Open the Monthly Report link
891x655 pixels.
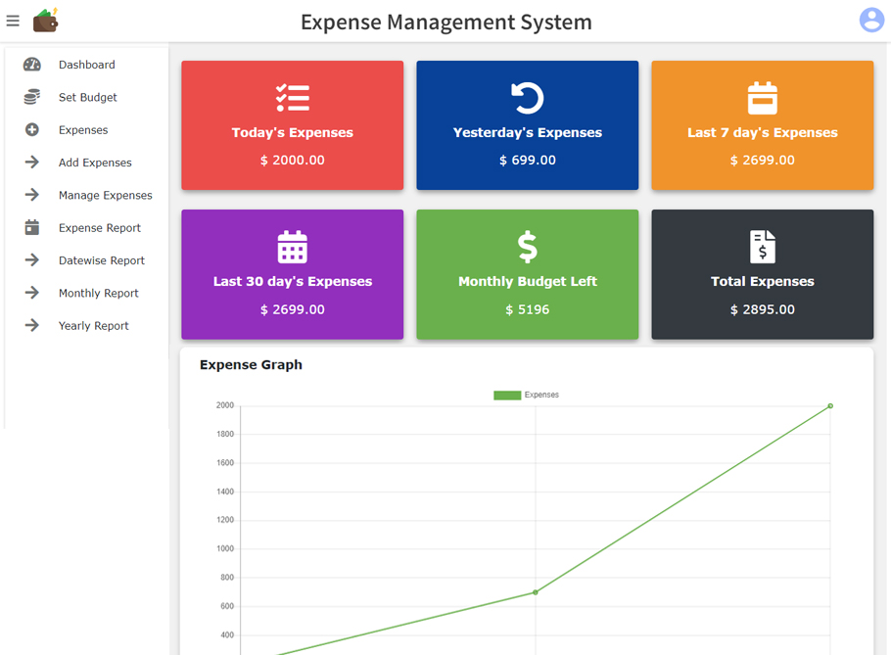click(98, 294)
